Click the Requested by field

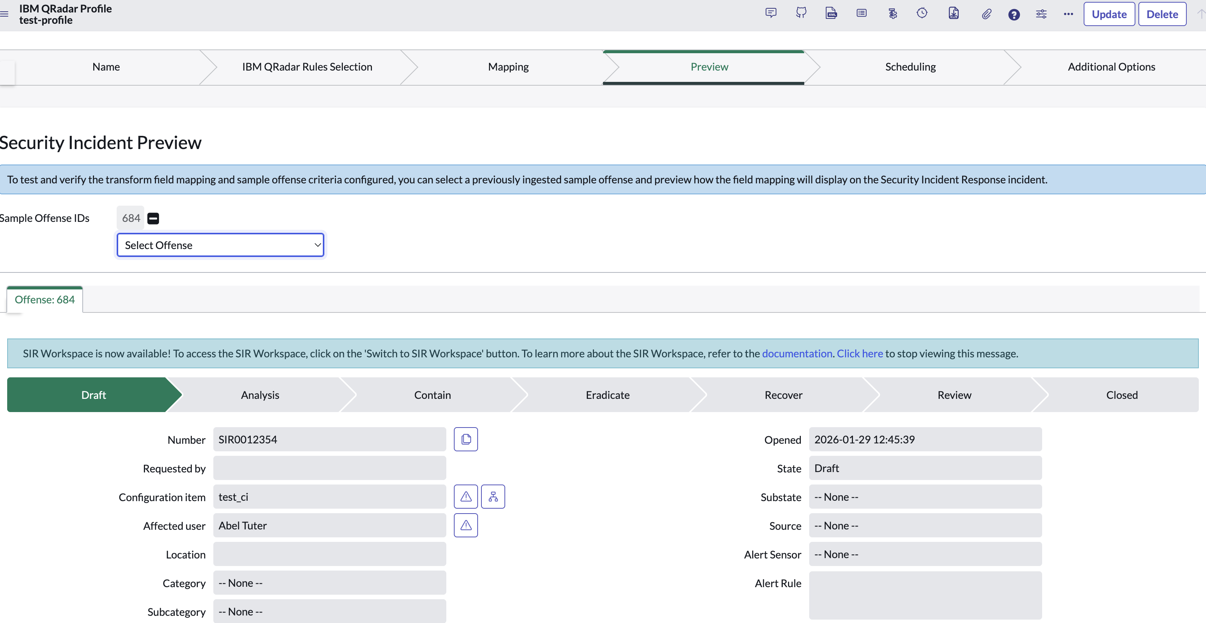tap(330, 468)
